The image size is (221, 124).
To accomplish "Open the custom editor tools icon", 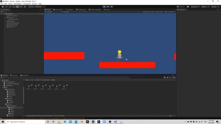I will pos(25,7).
